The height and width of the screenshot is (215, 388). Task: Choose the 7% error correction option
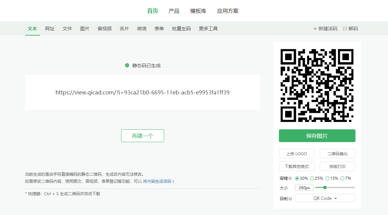click(x=342, y=178)
